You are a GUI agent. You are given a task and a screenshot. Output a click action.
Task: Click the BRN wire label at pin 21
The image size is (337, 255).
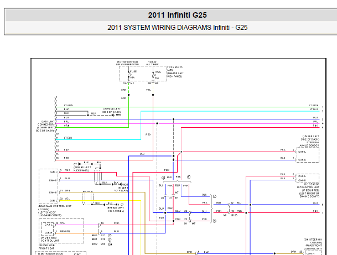[x=68, y=190]
